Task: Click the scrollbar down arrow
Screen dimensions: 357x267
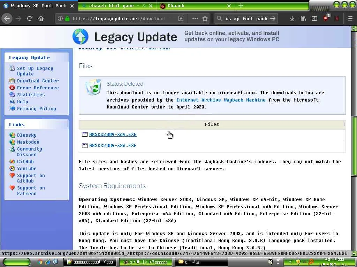Action: pyautogui.click(x=354, y=253)
